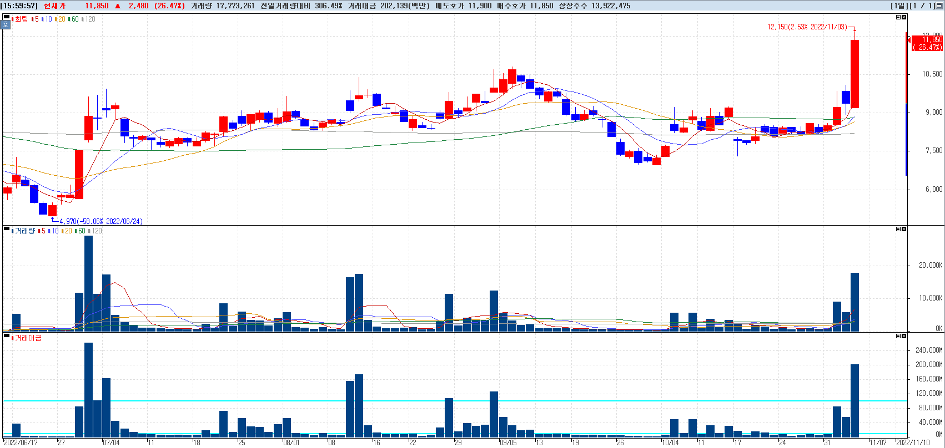Select the 10-day average legend in 거래량 pane
This screenshot has width=945, height=448.
(x=54, y=231)
